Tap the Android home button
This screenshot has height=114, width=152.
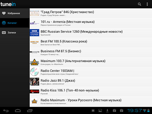(18, 110)
